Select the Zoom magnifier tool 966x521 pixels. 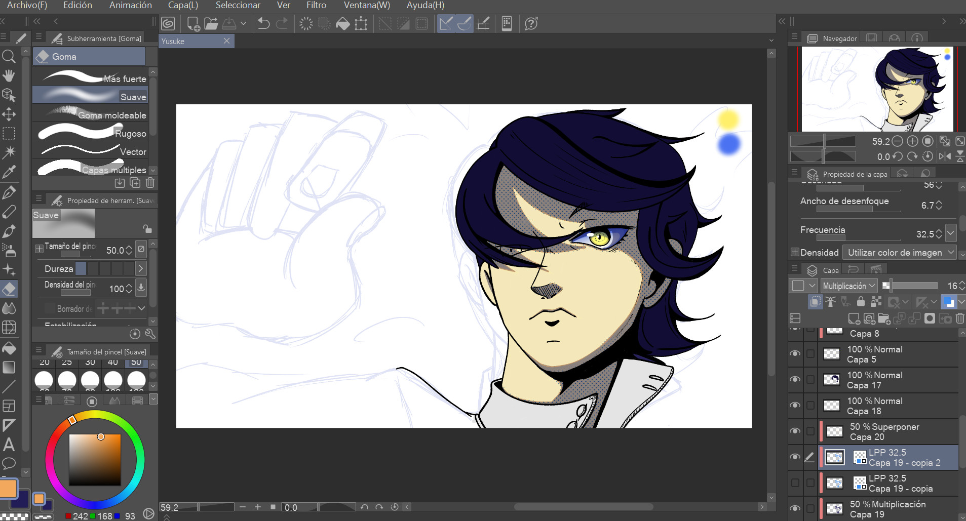click(x=9, y=57)
